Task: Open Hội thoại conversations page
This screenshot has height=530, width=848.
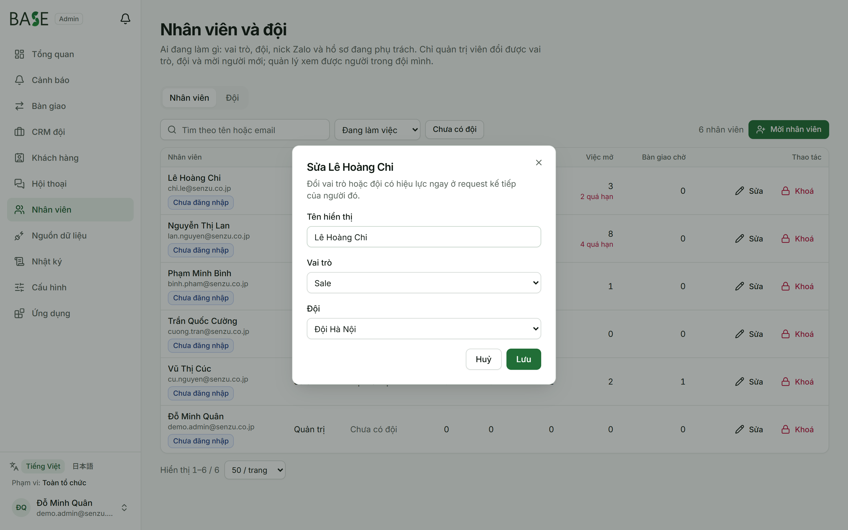Action: pos(70,184)
